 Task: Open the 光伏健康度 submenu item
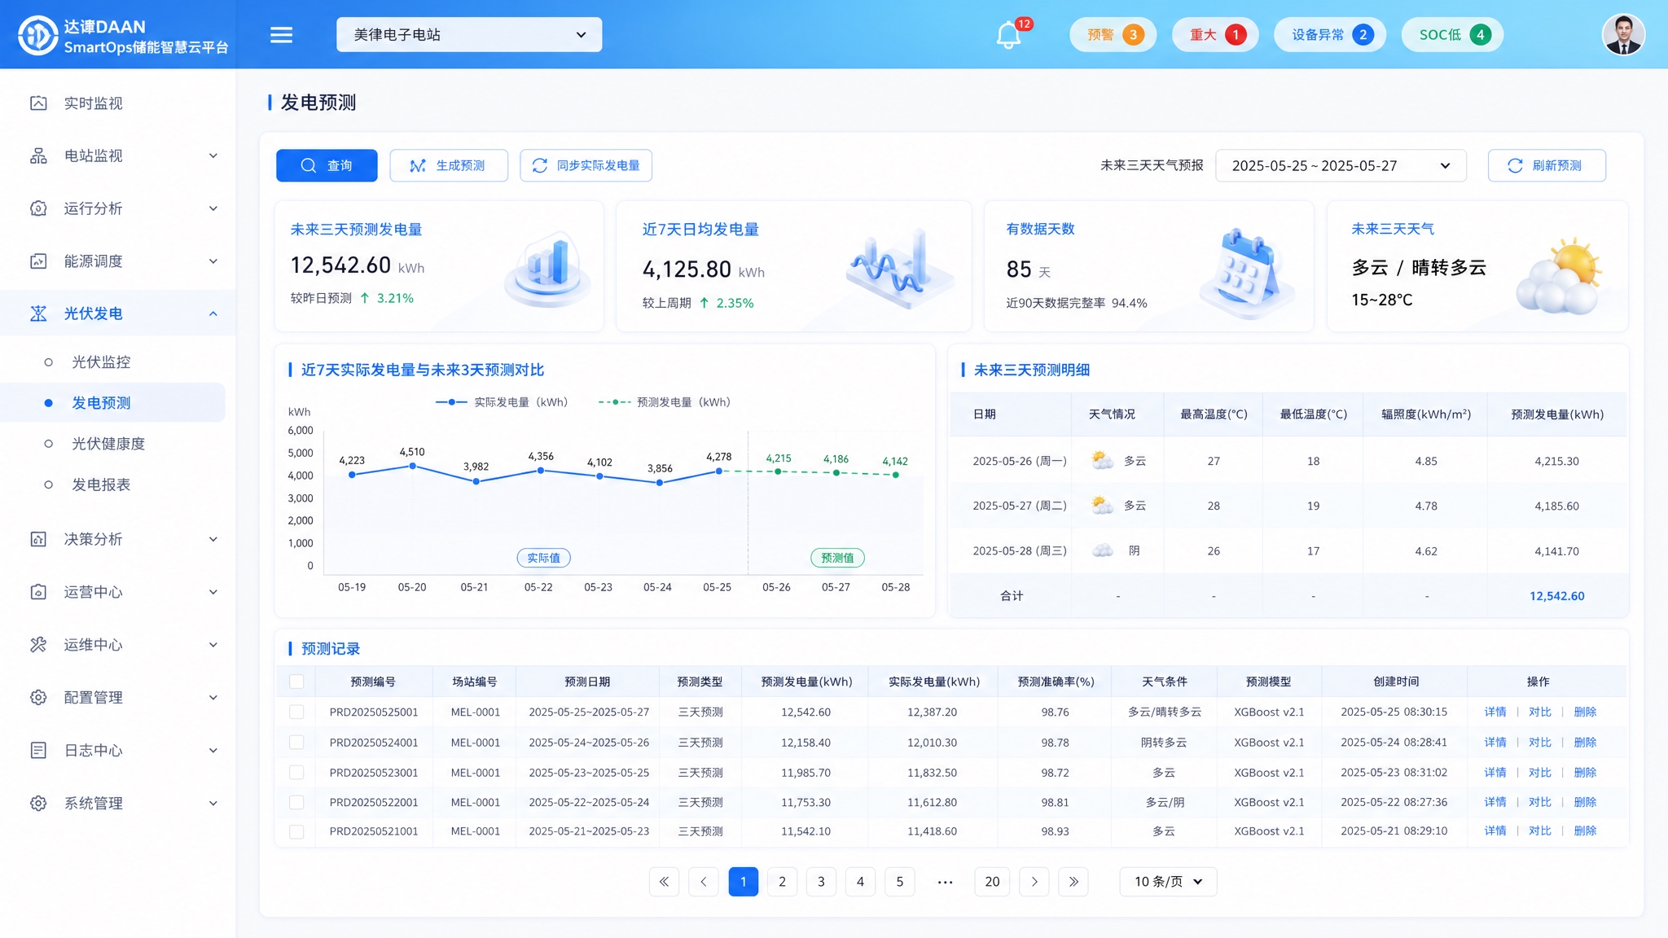[108, 443]
